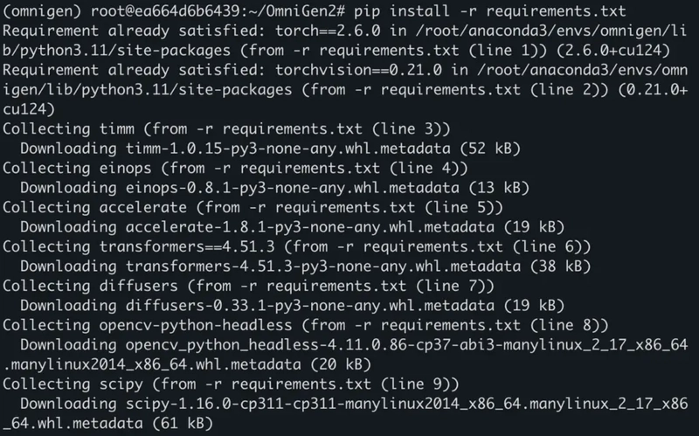Image resolution: width=699 pixels, height=436 pixels.
Task: Click the Collecting opencv-python-headless text
Action: [x=147, y=325]
